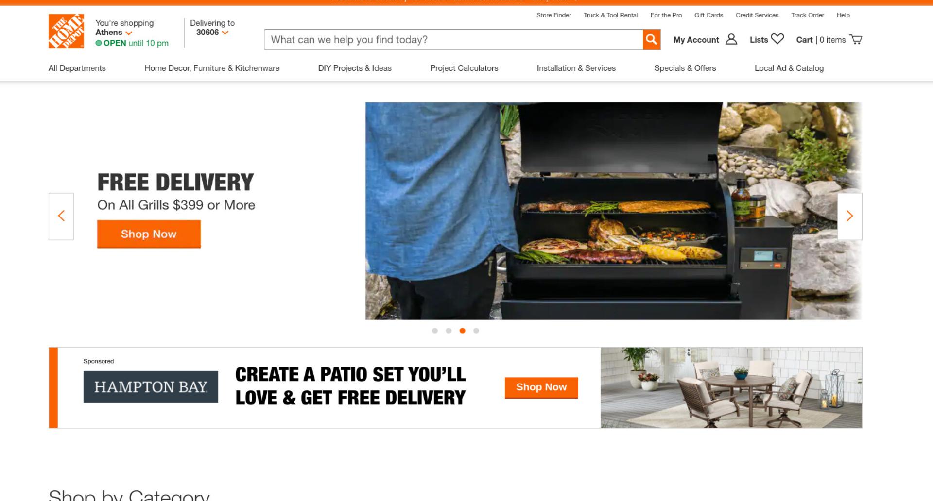Click Shop Now in patio set banner
Image resolution: width=933 pixels, height=501 pixels.
click(x=541, y=387)
